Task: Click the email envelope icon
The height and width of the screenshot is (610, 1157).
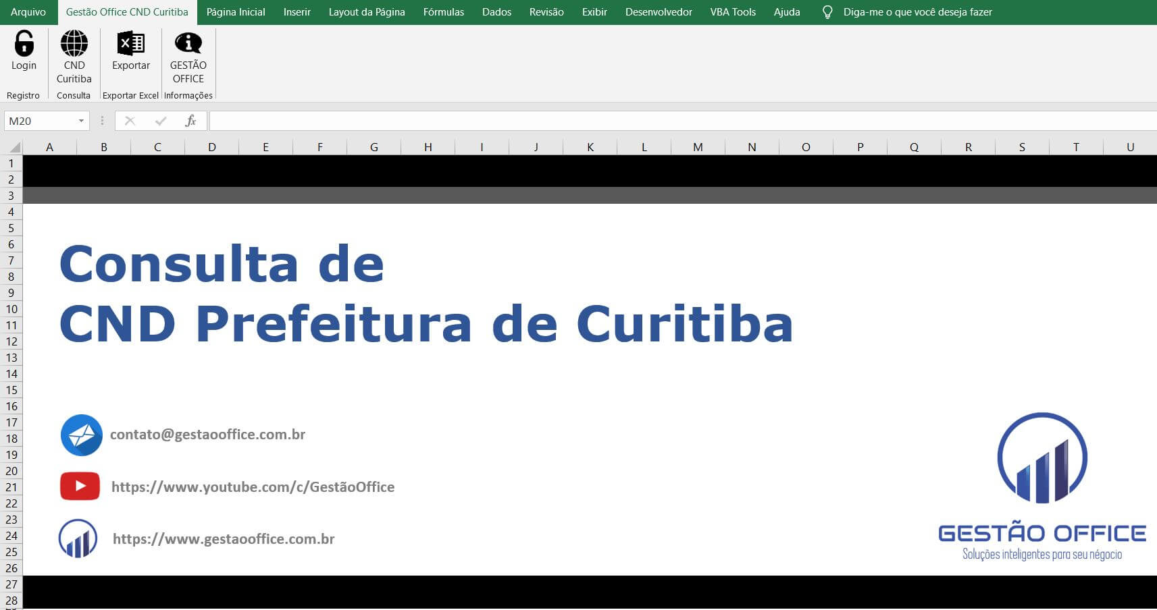Action: pos(81,435)
